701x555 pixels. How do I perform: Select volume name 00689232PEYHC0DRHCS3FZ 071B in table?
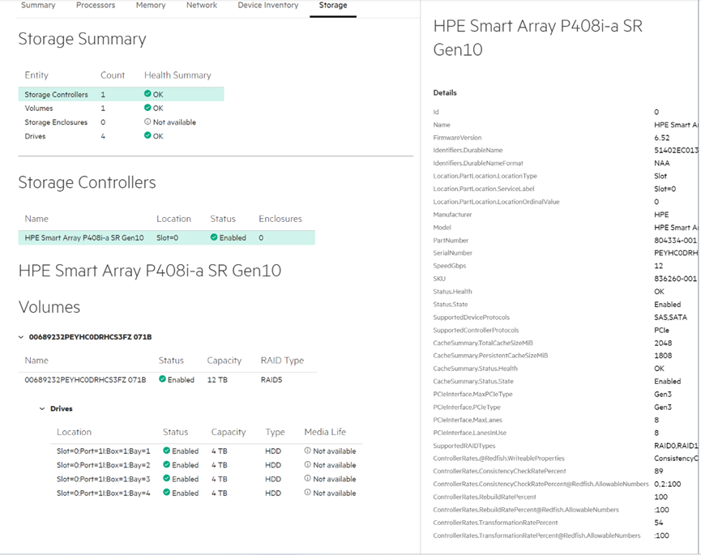click(x=85, y=380)
